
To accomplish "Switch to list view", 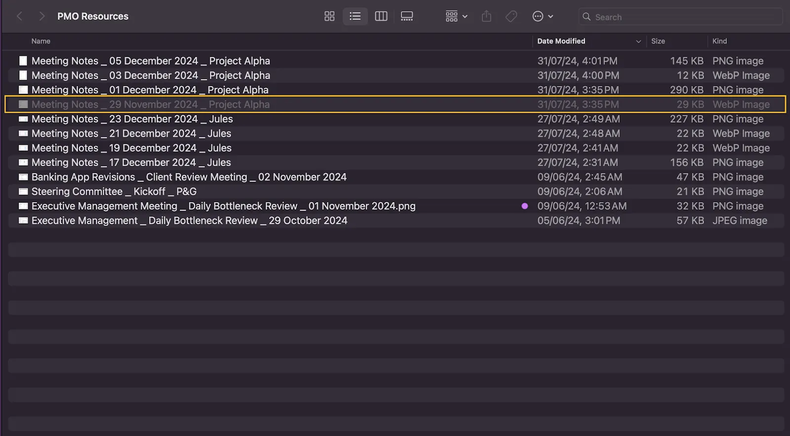I will [355, 16].
